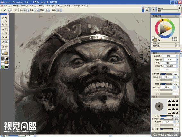Image resolution: width=182 pixels, height=137 pixels.
Task: Select the Layer Adjuster tool
Action: tap(6, 18)
